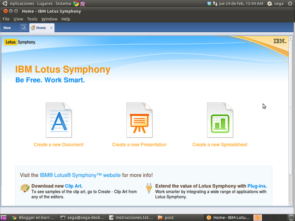
Task: Open the IBM Lotus Symphony website link
Action: pyautogui.click(x=80, y=175)
